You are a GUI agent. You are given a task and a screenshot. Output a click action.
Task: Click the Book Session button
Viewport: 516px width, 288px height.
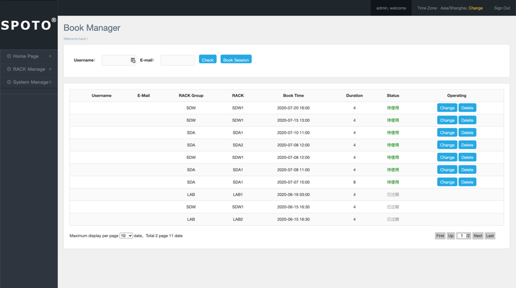(x=236, y=60)
